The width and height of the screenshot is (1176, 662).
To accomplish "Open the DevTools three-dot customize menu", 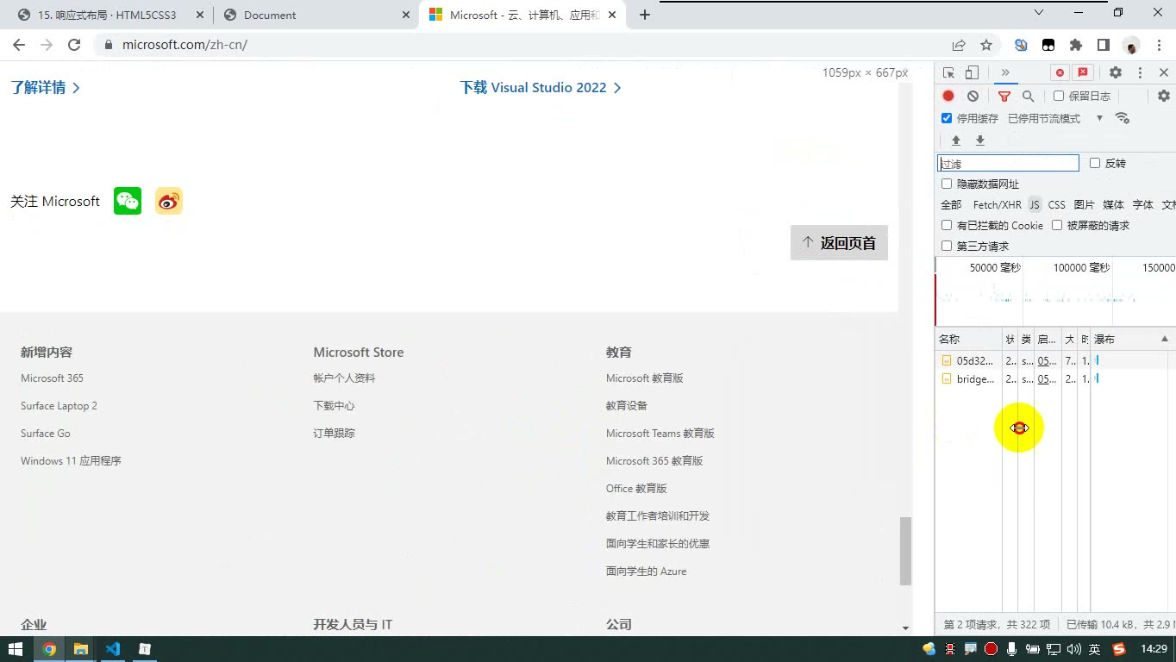I will (x=1140, y=73).
